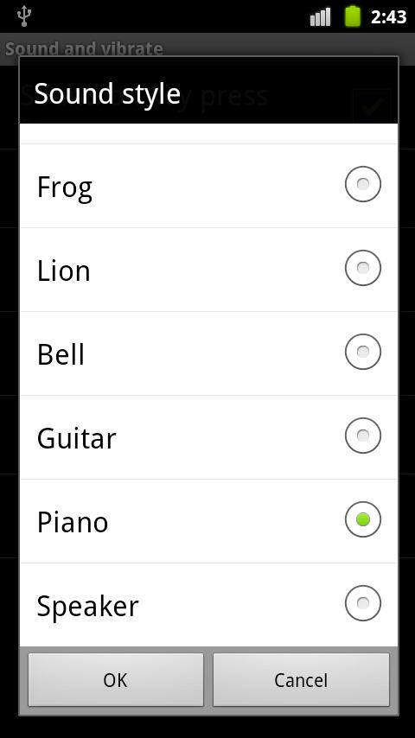Viewport: 415px width, 738px height.
Task: Tap the 2:43 clock display
Action: [388, 17]
